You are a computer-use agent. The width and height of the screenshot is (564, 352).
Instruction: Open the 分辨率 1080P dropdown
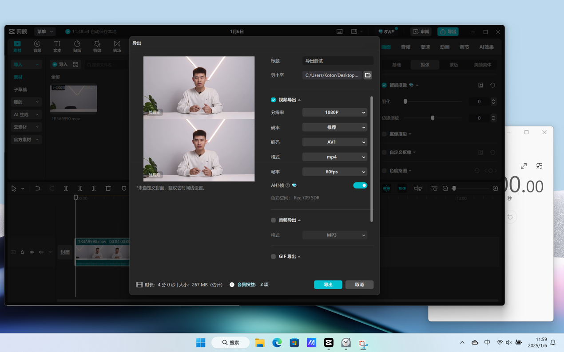pos(335,113)
